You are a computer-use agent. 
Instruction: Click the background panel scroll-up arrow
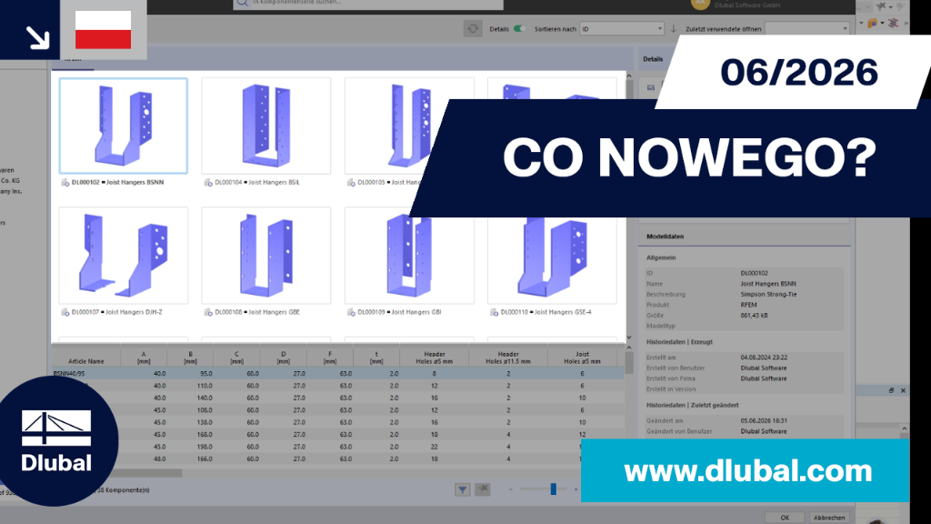[x=905, y=428]
